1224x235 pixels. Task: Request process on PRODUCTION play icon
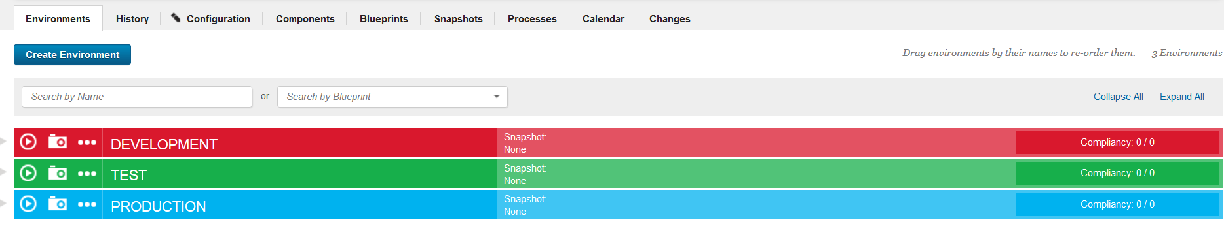[x=28, y=204]
